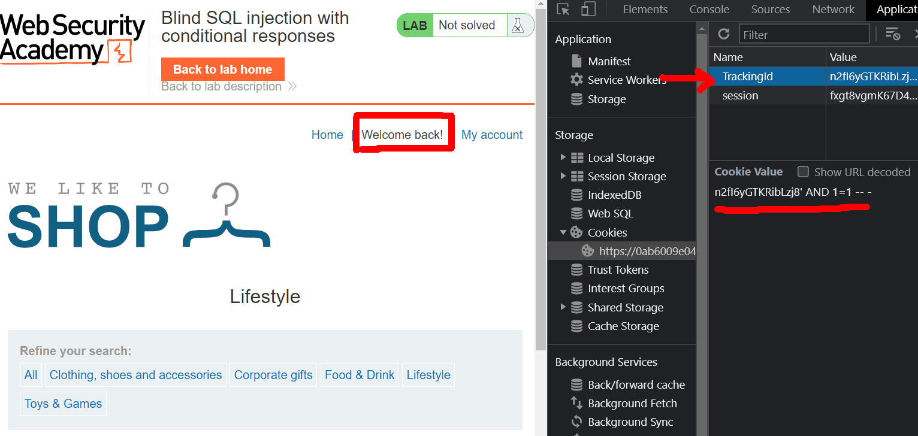
Task: Open the Manifest item
Action: click(x=609, y=61)
